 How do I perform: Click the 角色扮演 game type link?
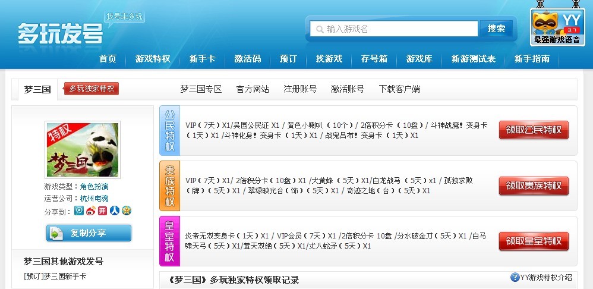(x=94, y=187)
